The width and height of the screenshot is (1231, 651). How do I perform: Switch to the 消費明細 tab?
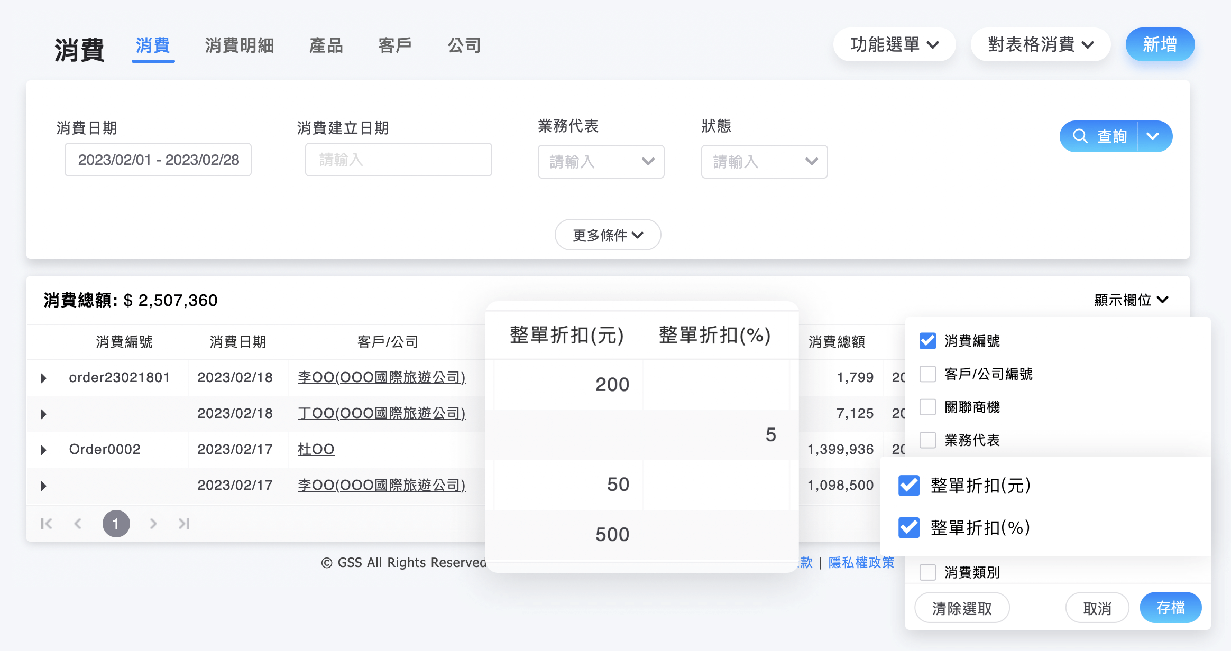239,45
